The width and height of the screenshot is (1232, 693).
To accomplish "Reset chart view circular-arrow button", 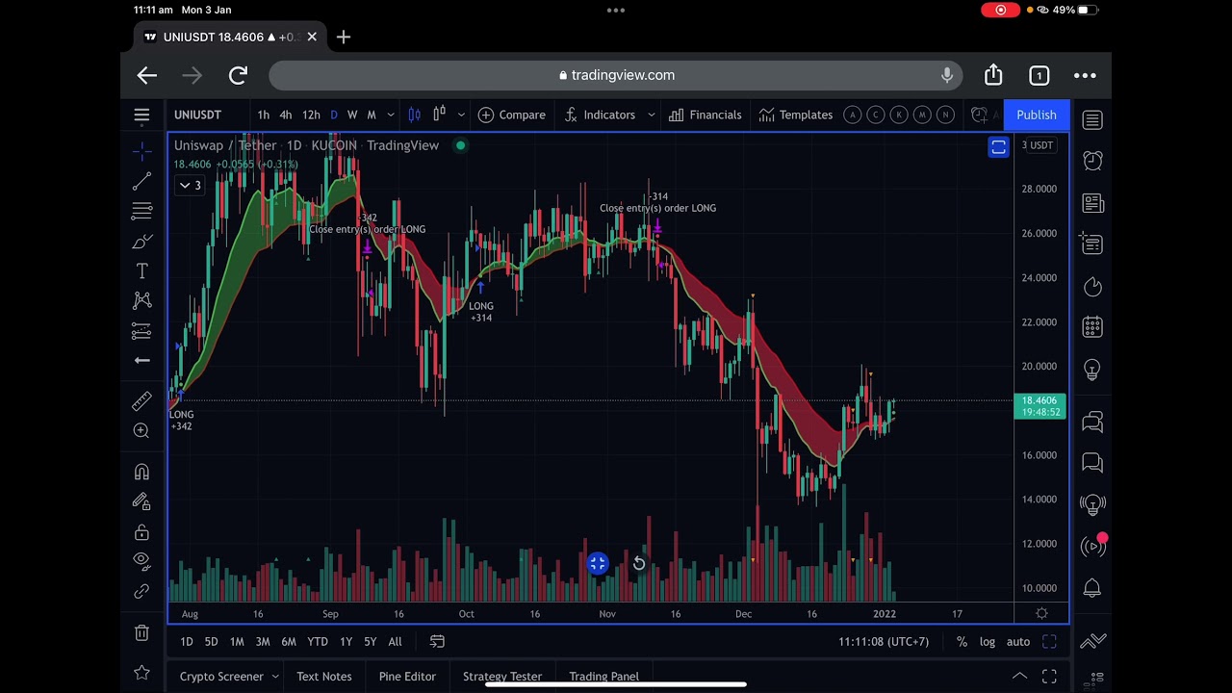I will pos(638,563).
